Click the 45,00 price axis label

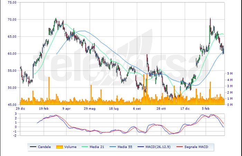(x=12, y=104)
